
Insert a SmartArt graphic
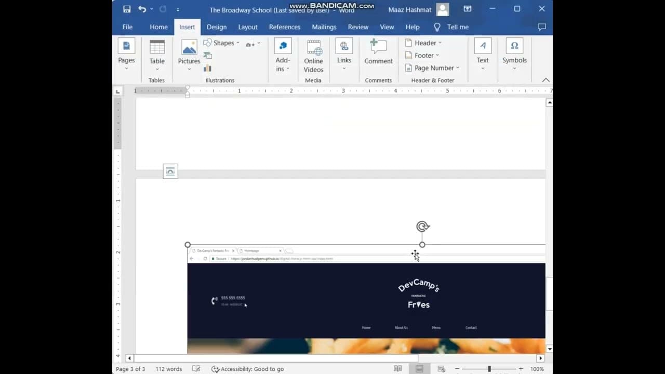207,56
